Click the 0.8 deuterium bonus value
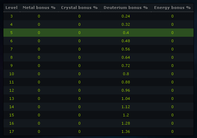 (x=126, y=74)
